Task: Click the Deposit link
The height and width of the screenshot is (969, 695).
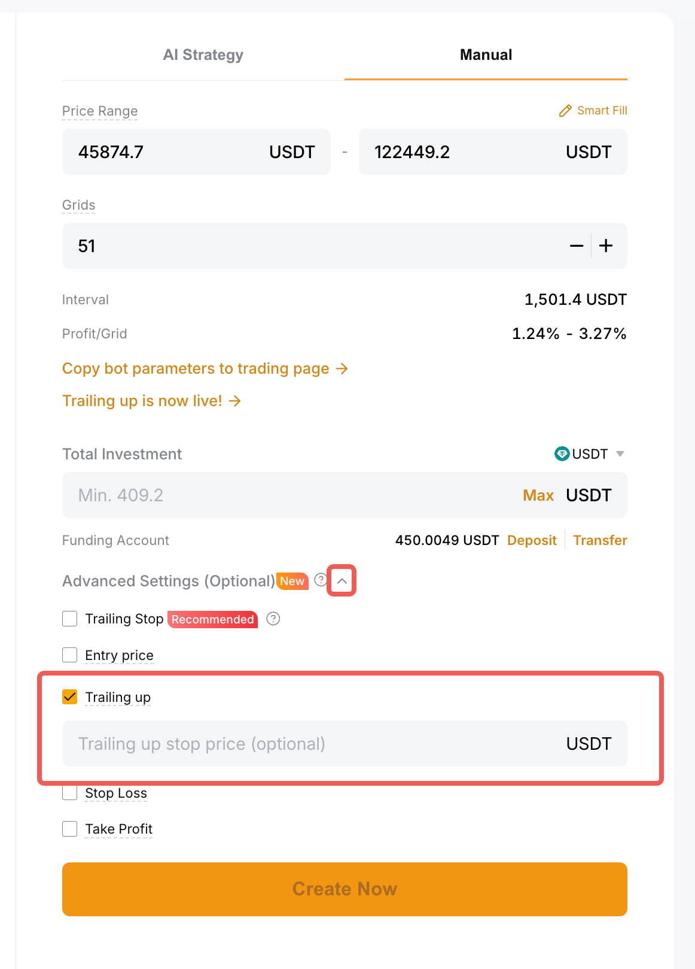Action: 532,540
